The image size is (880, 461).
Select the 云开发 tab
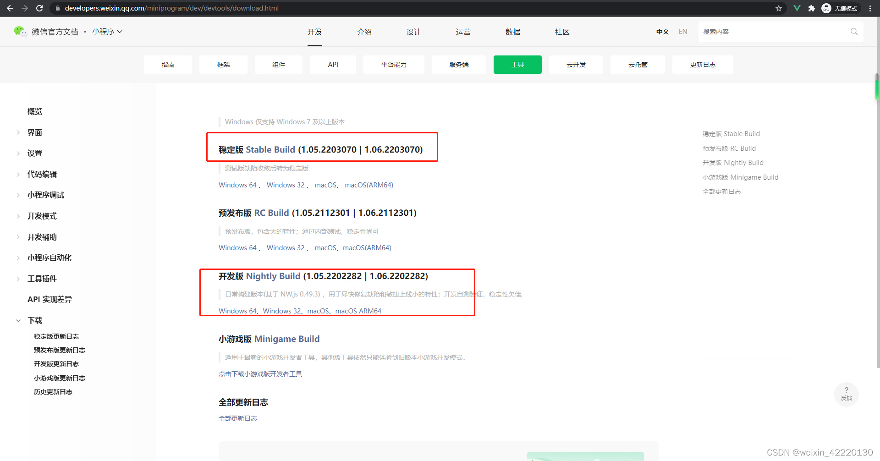576,65
